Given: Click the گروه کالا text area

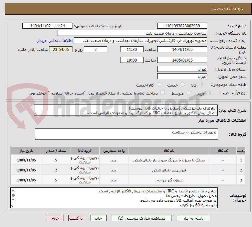Looking at the screenshot, I should [127, 134].
